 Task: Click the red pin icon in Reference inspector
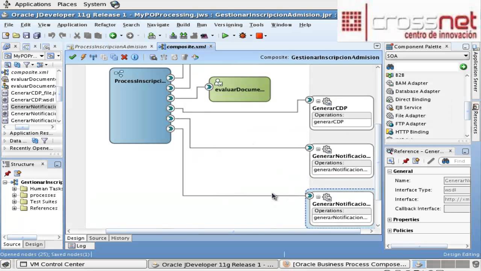pyautogui.click(x=405, y=161)
